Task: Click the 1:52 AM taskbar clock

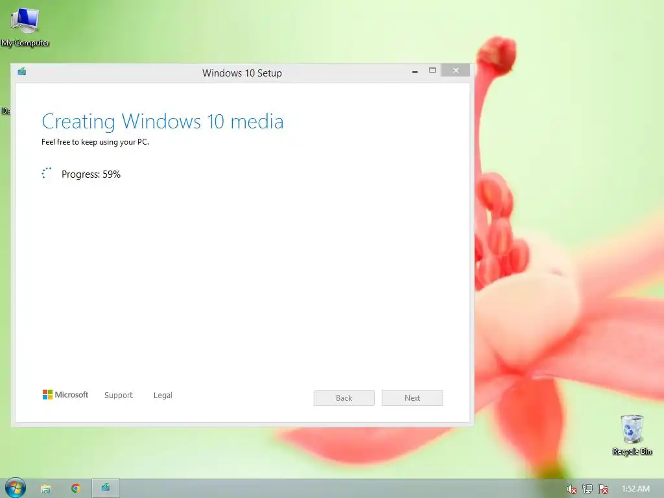Action: click(x=635, y=489)
